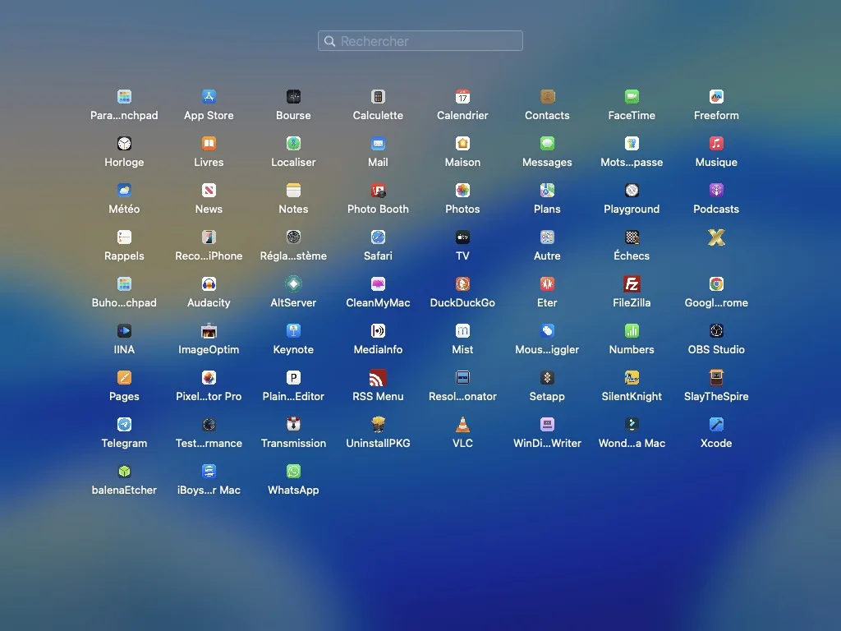Screen dimensions: 841x631
Task: Click inside the Rechercher search field
Action: pos(420,40)
